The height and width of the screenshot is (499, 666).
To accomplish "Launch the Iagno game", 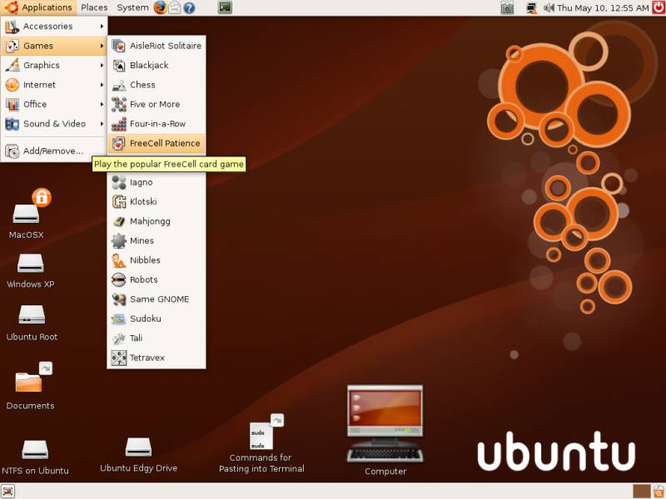I will click(157, 182).
